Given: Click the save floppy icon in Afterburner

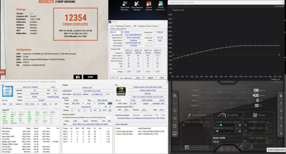Looking at the screenshot, I should (x=228, y=149).
